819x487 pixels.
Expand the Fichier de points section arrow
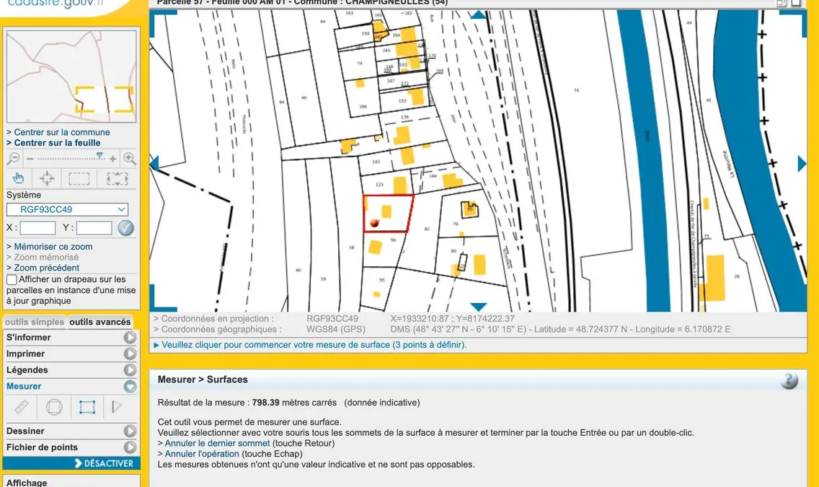pos(130,447)
